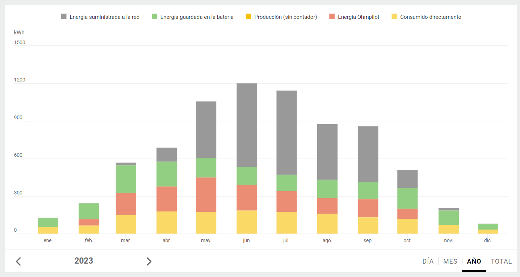Screen dimensions: 520x277
Task: Click the gray segment of August bar
Action: [327, 152]
